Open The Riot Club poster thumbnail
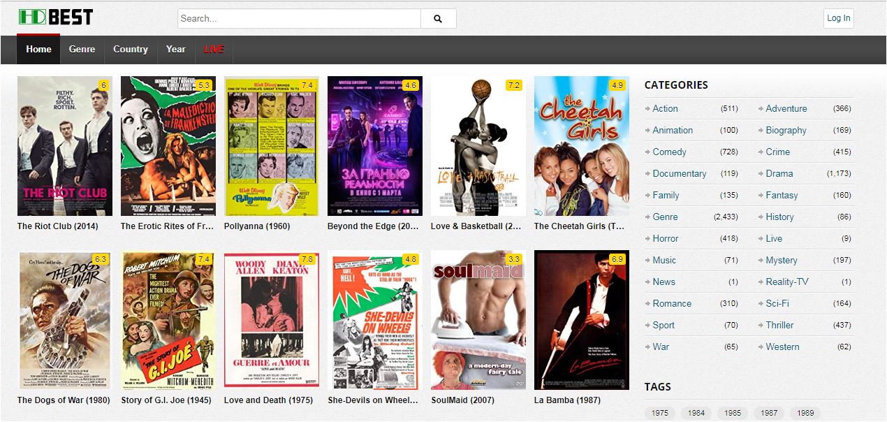Screen dimensions: 887x422 (64, 146)
